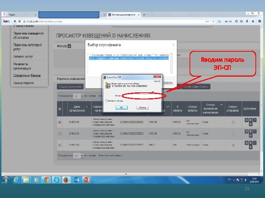Click the last action icon in second row
265x198 pixels.
251,136
